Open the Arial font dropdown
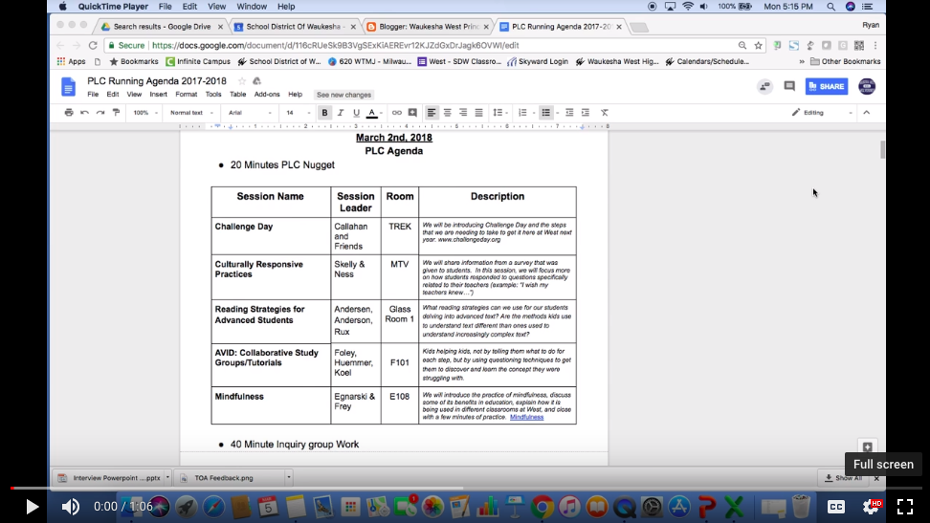 tap(250, 113)
